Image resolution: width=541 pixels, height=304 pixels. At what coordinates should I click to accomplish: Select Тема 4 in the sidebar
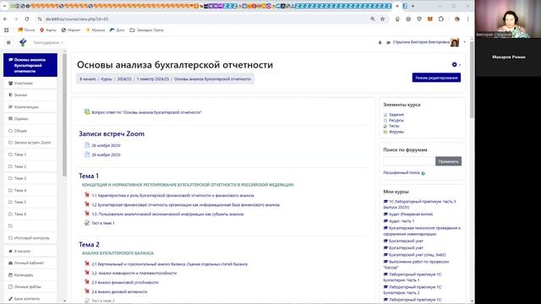pos(30,190)
